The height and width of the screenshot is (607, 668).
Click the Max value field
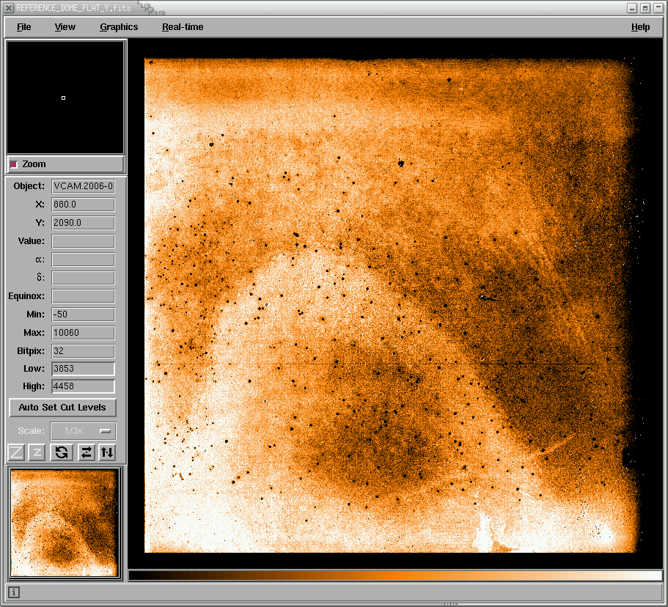point(83,333)
